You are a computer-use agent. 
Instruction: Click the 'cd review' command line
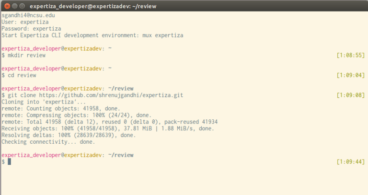(22, 75)
